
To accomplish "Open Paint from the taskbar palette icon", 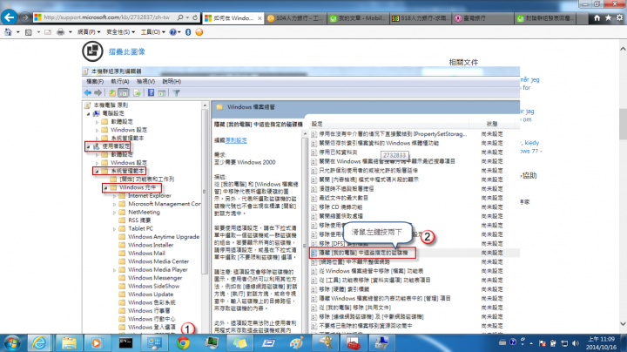I will 296,343.
